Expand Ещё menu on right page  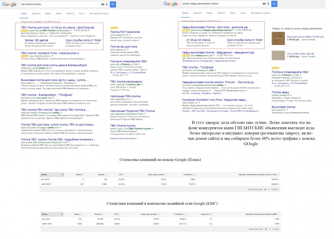243,13
